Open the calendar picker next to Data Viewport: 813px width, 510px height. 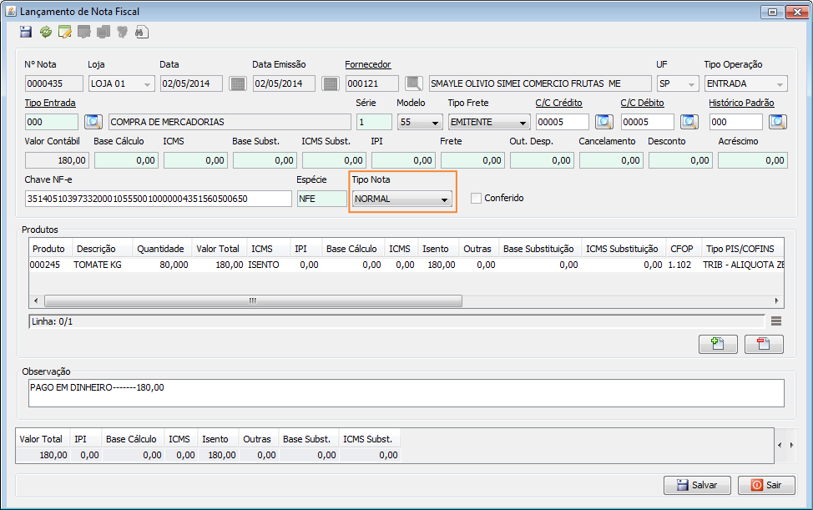click(x=238, y=83)
